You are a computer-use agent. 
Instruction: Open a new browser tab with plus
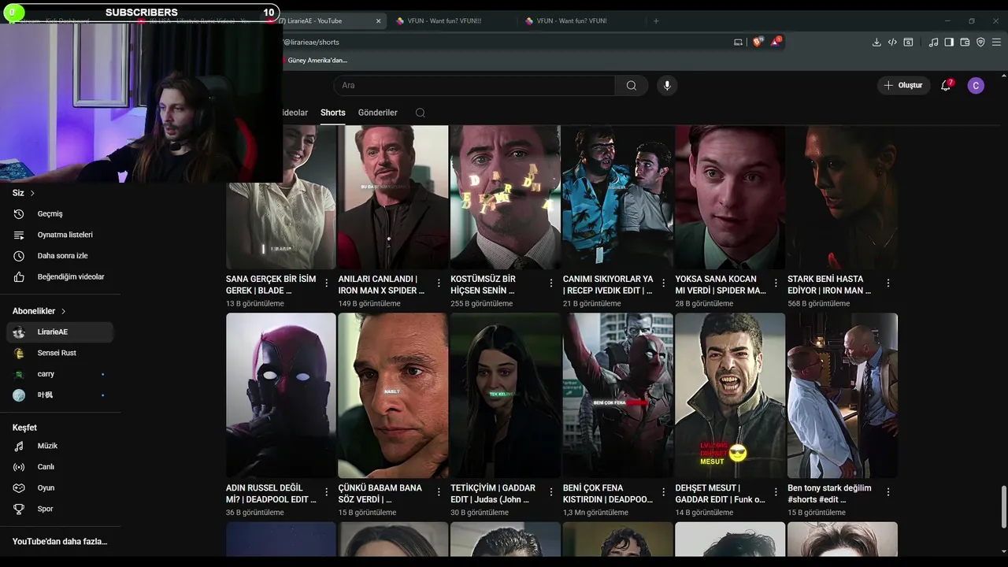coord(656,20)
